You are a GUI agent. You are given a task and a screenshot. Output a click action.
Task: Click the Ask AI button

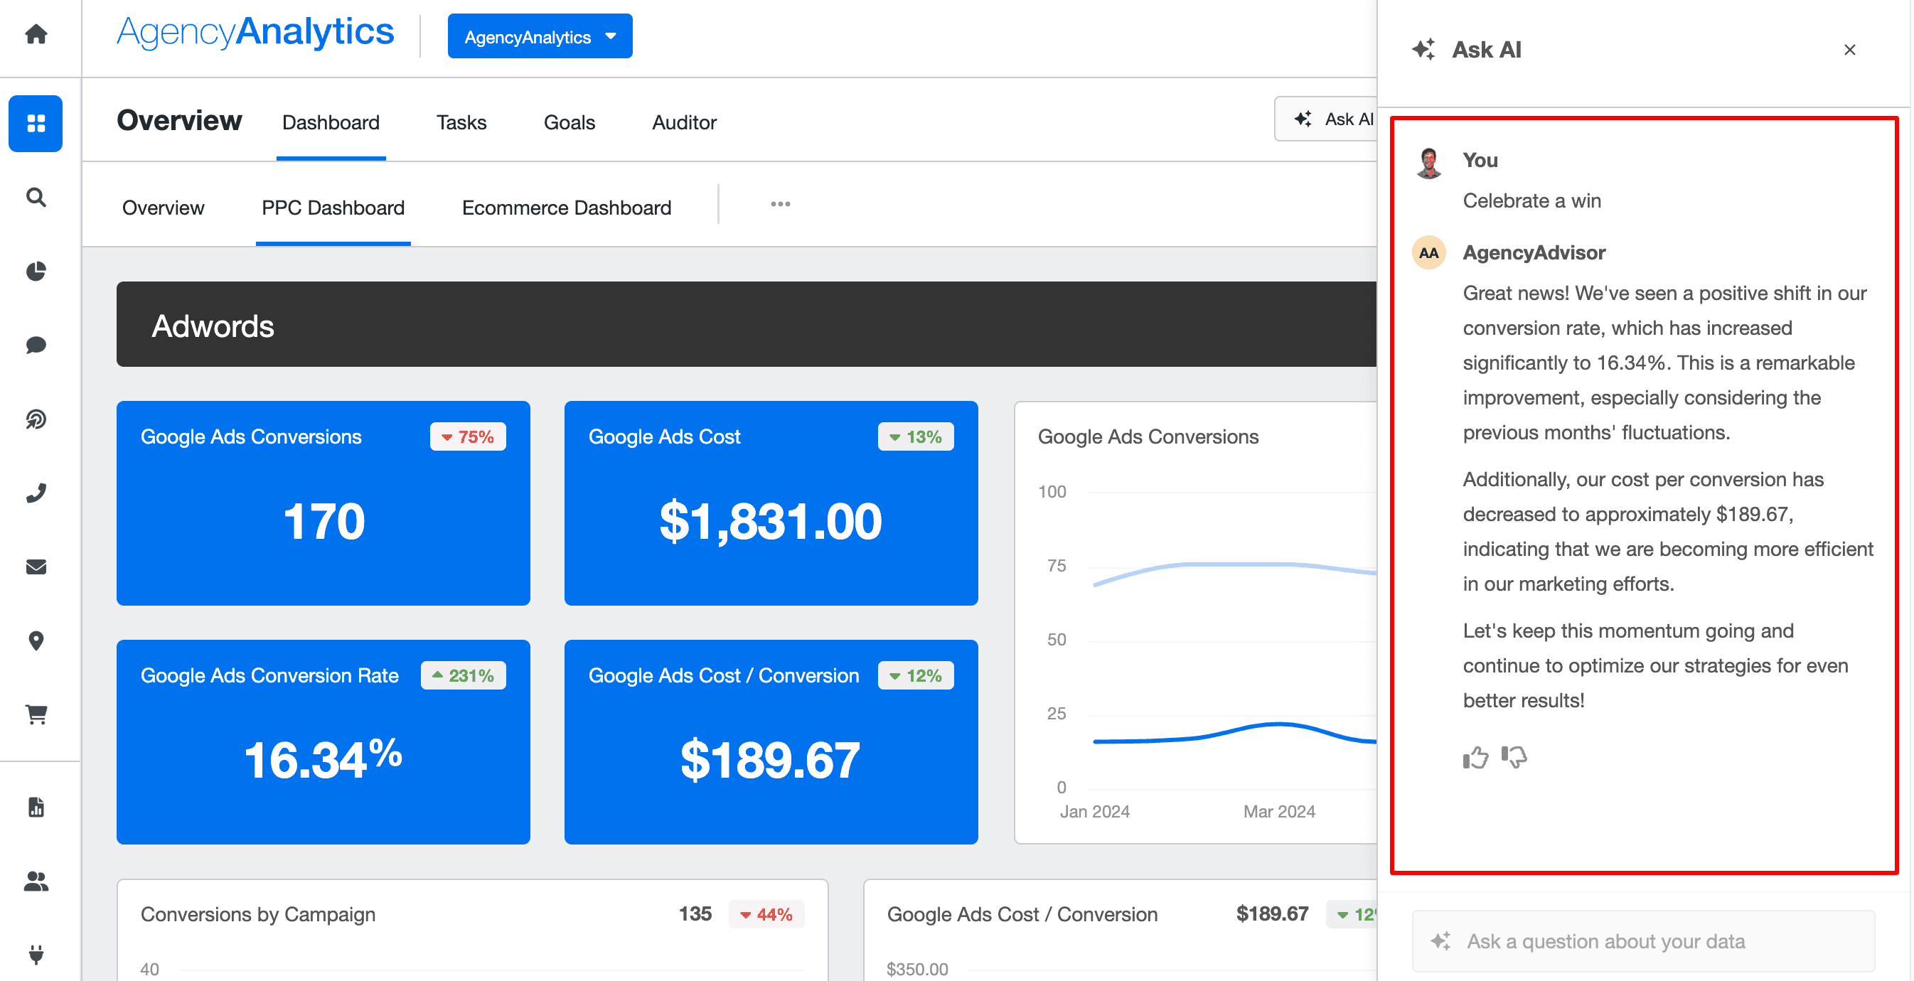click(x=1330, y=119)
